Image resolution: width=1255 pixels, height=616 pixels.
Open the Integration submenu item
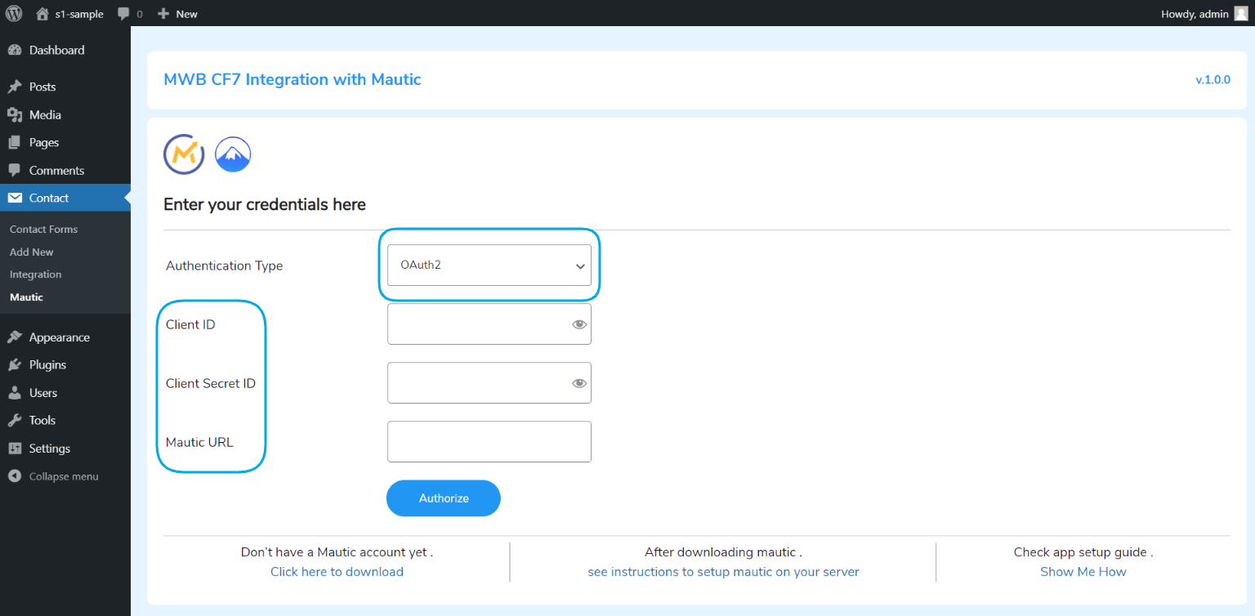(x=35, y=275)
